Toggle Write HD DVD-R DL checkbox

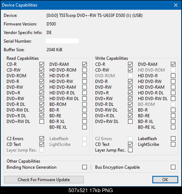[x=173, y=93]
